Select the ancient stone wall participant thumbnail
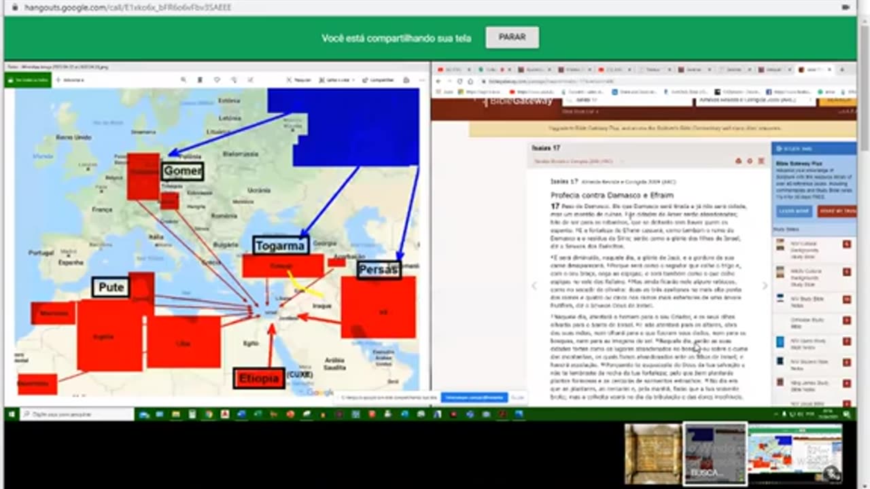This screenshot has width=870, height=489. (653, 454)
